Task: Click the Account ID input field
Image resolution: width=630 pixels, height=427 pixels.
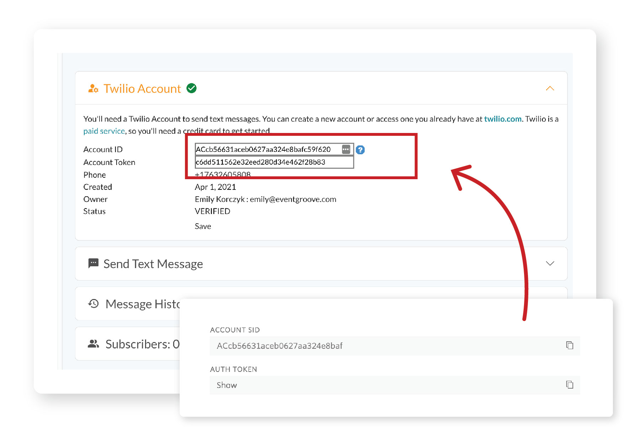Action: 274,149
